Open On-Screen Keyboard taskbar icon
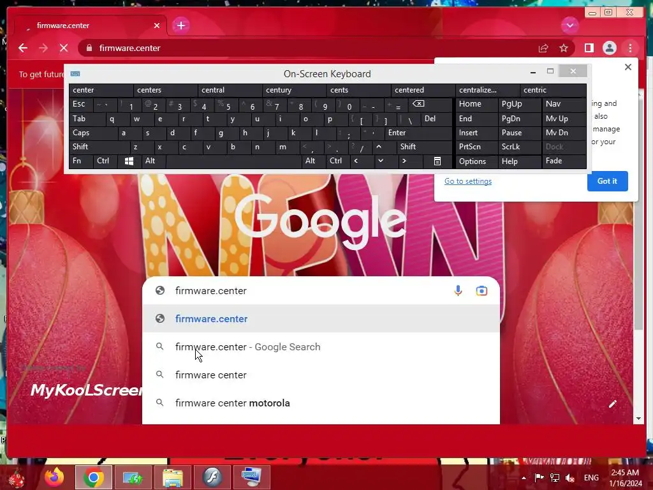This screenshot has width=653, height=490. 251,477
